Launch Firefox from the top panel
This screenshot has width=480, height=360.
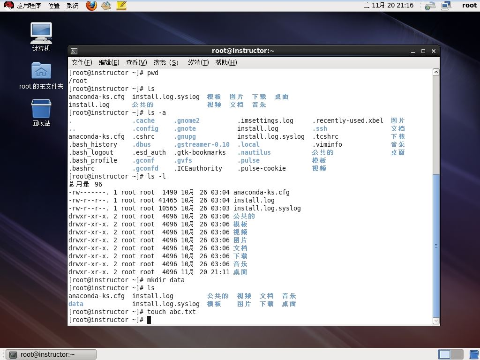point(91,6)
